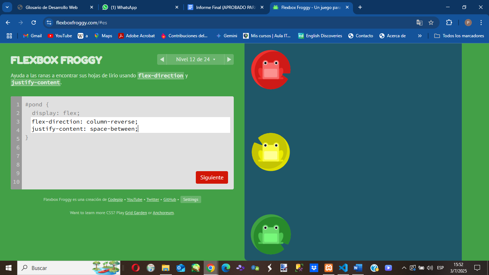Click the yellow frog on the pond
489x275 pixels.
click(x=271, y=152)
